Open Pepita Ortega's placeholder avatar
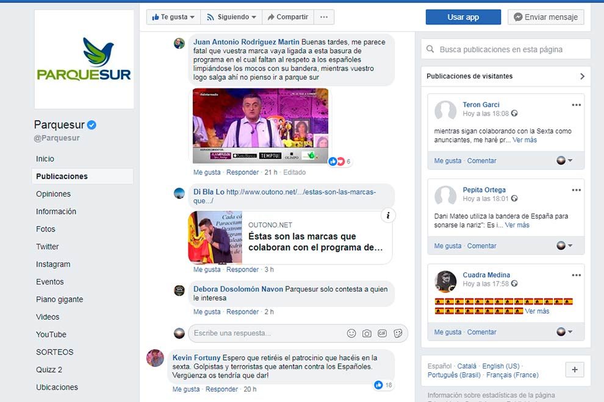 coord(445,196)
